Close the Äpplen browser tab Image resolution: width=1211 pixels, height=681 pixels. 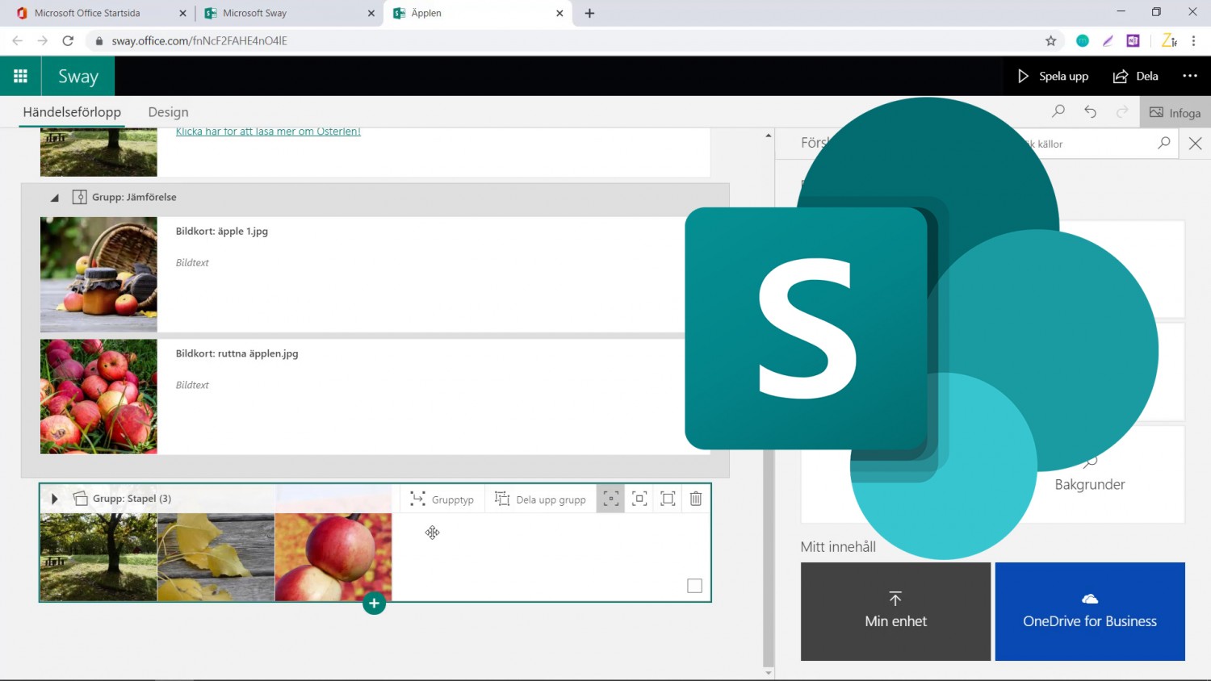pos(559,13)
